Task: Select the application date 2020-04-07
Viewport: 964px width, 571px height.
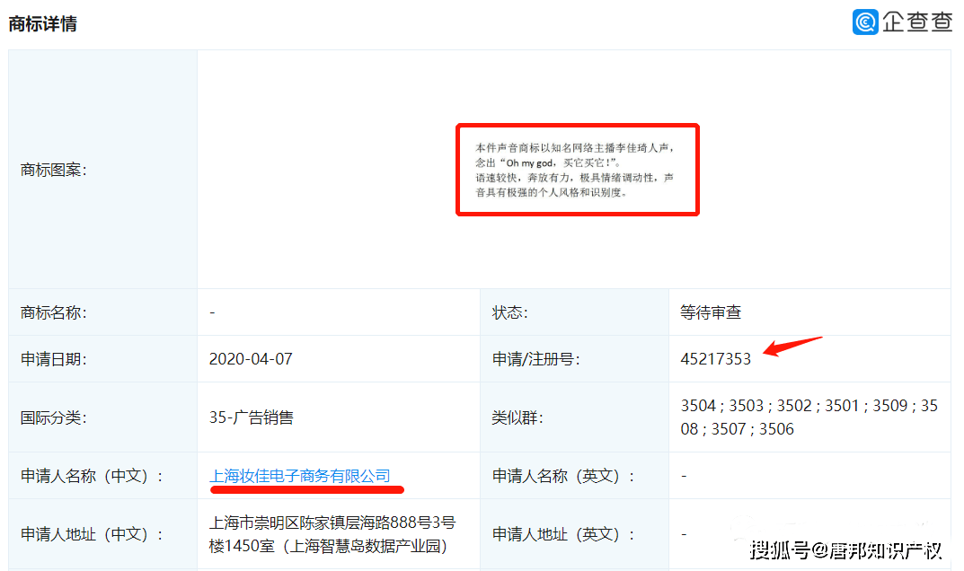Action: [251, 359]
